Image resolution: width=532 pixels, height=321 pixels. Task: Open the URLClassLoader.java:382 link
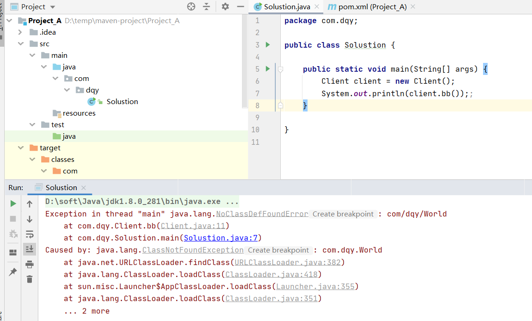(x=287, y=262)
